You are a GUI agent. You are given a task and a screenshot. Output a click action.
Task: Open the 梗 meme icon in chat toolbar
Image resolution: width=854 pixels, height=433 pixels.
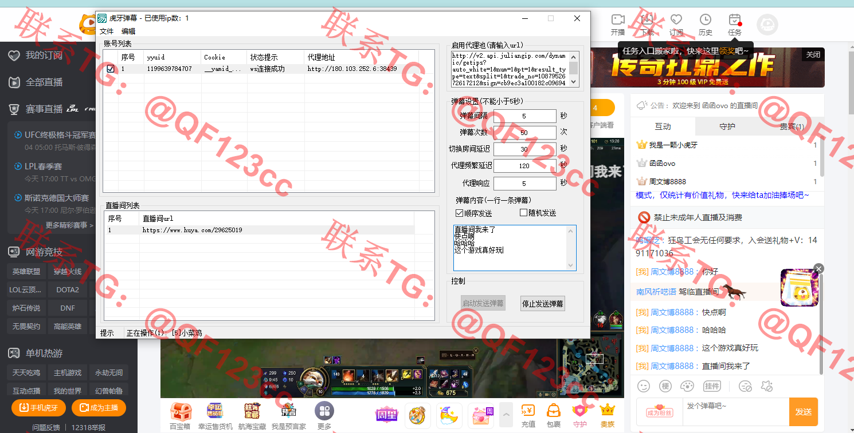point(665,386)
